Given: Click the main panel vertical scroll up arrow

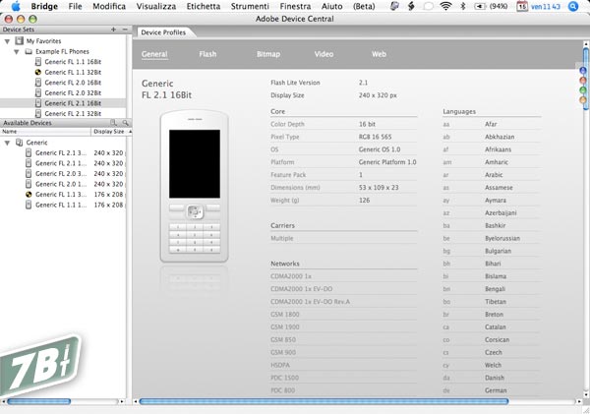Looking at the screenshot, I should pos(586,43).
